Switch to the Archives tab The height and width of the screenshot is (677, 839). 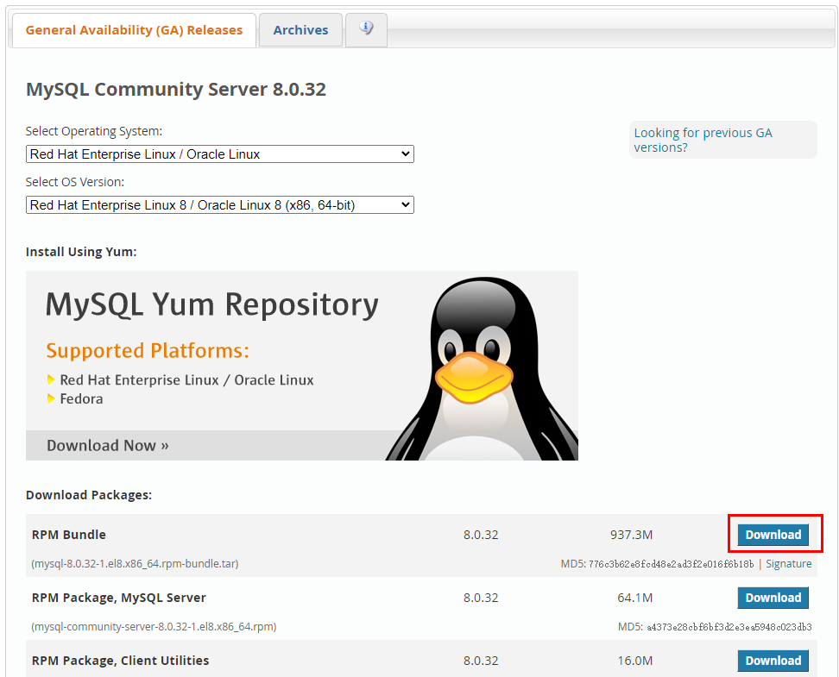coord(300,30)
